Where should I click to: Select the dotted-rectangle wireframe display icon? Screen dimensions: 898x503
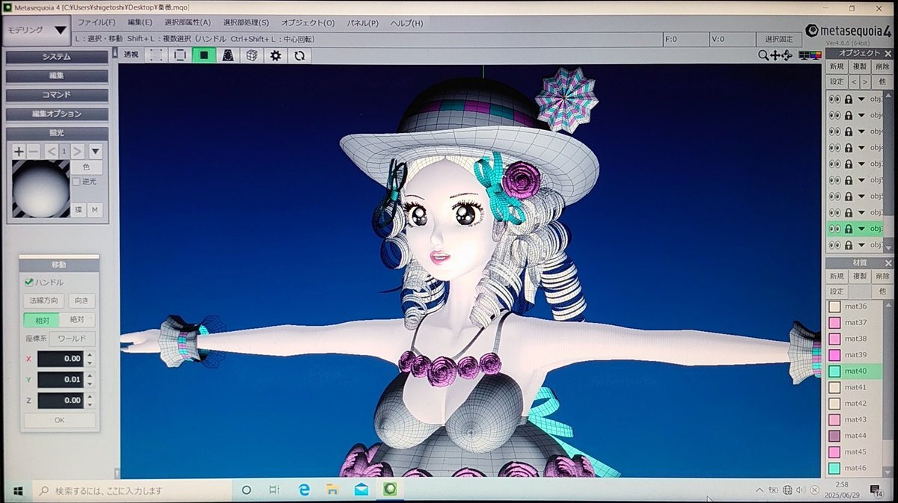point(156,55)
